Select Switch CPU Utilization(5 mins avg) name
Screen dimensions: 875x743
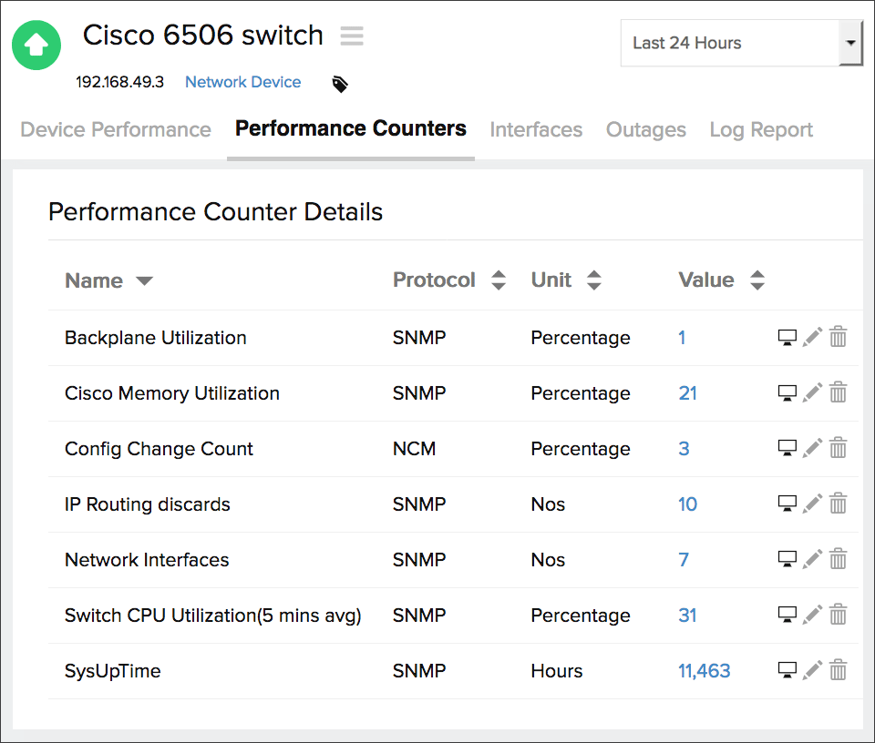click(x=213, y=616)
